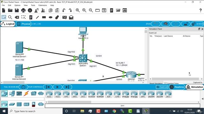Choose the Draw Freeform tool

pyautogui.click(x=57, y=17)
